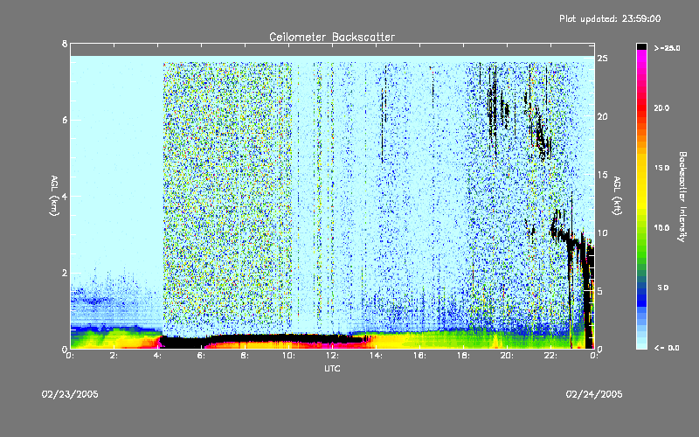
Task: Click the "4" tick on km axis
Action: [x=65, y=196]
